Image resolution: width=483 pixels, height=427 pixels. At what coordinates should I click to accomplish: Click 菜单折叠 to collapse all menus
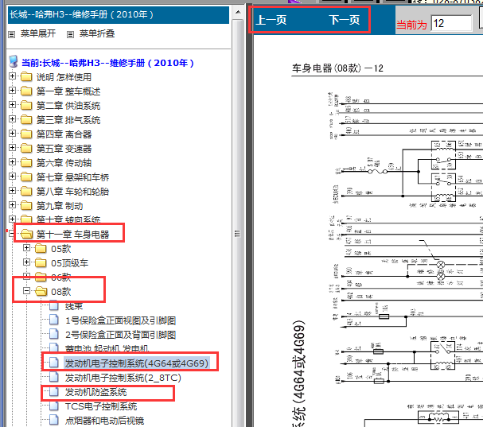tap(97, 33)
